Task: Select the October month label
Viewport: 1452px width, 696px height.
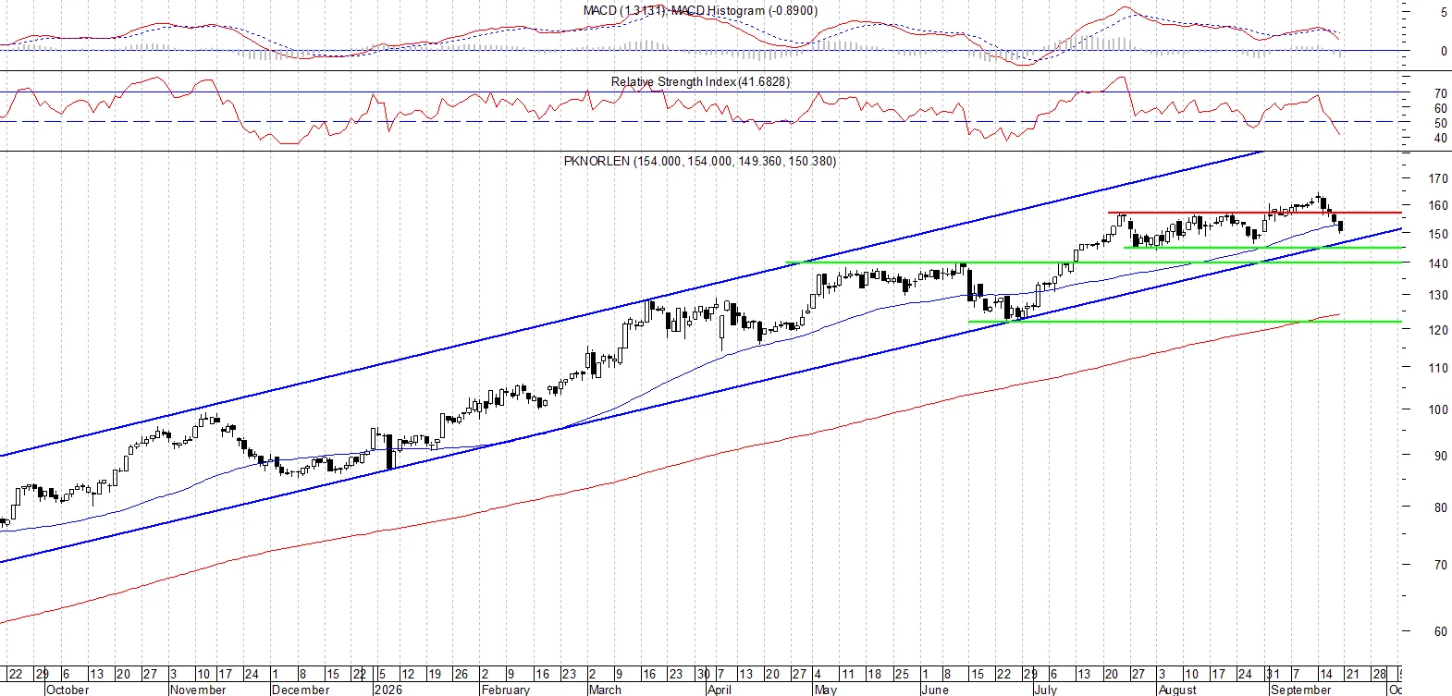Action: click(68, 690)
